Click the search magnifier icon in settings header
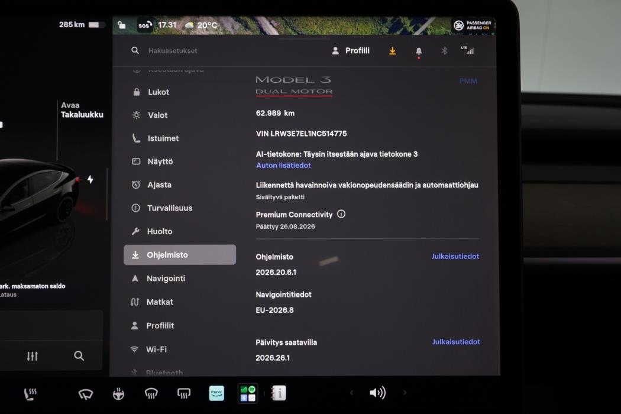Viewport: 621px width, 414px height. (135, 51)
